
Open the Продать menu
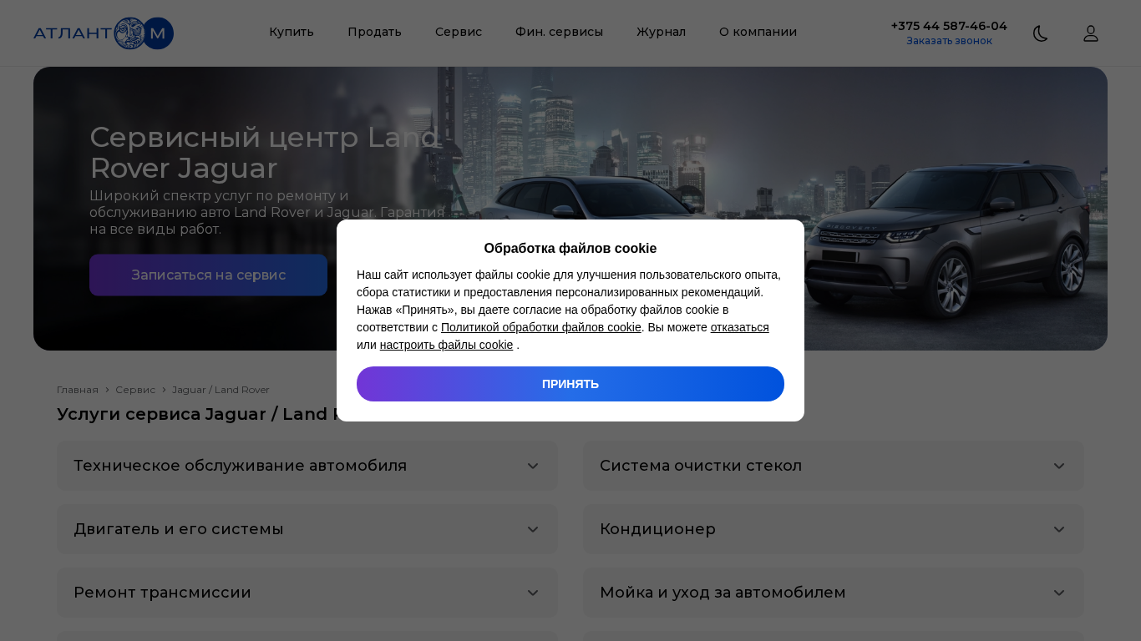374,32
